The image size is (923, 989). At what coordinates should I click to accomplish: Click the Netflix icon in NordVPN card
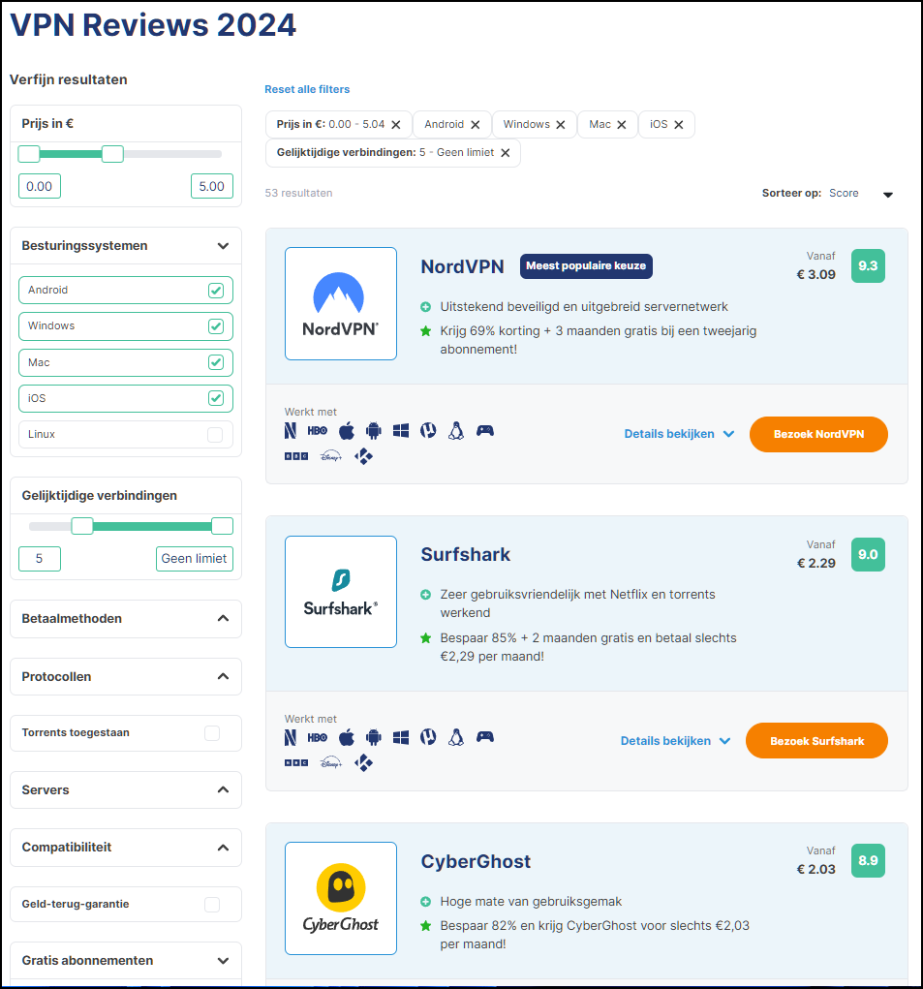tap(290, 431)
